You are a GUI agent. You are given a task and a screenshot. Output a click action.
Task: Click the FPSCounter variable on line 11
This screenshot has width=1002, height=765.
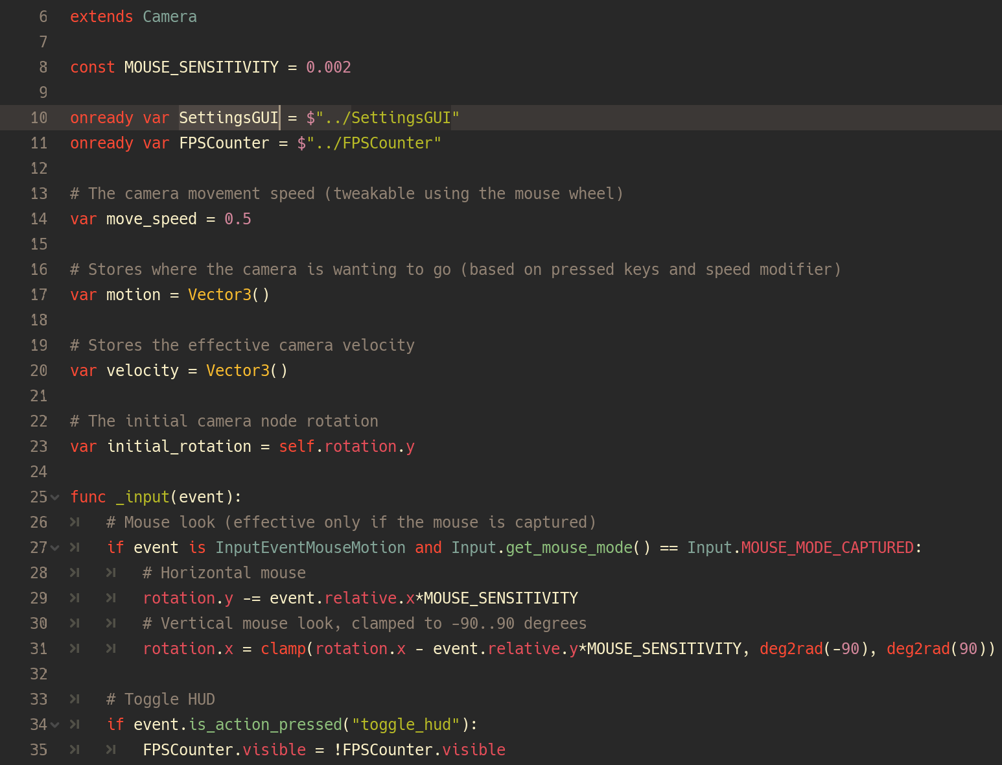[x=224, y=143]
